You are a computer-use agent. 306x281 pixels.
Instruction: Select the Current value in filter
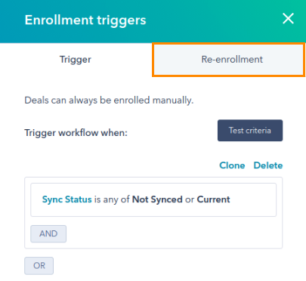[213, 199]
